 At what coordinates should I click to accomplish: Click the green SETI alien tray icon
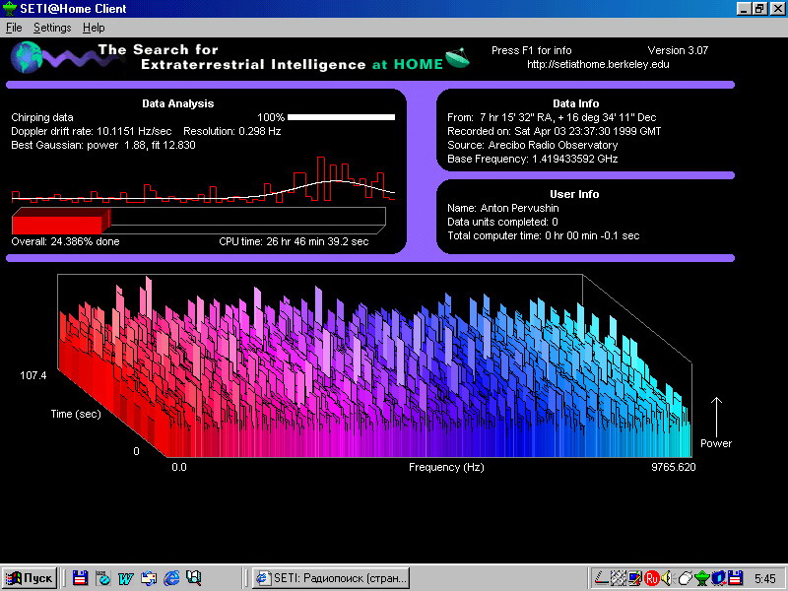pos(701,578)
